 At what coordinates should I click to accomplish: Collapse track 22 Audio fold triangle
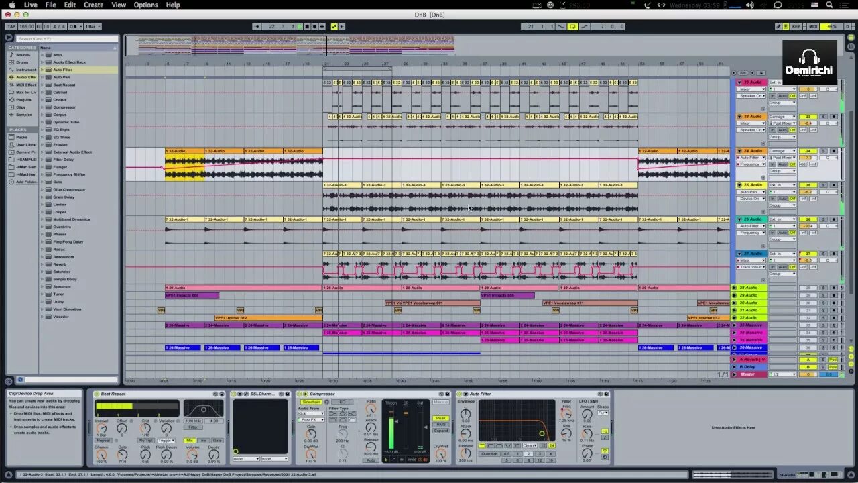pyautogui.click(x=739, y=83)
